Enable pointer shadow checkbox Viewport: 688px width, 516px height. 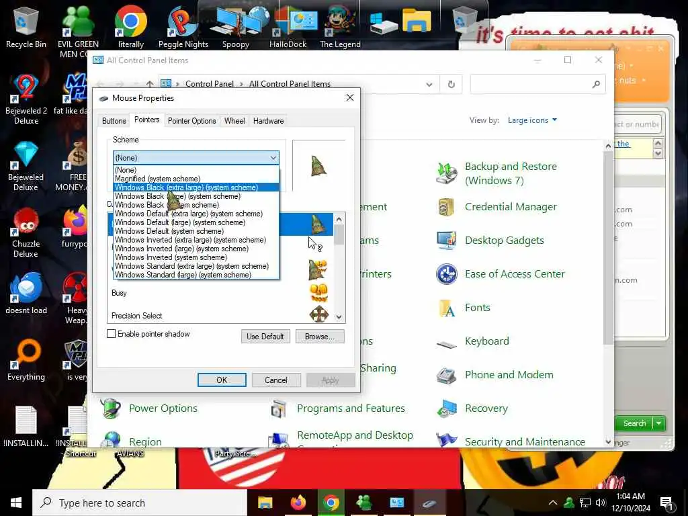tap(112, 334)
